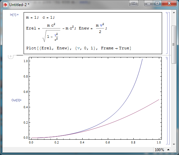Click the In[1]:= cell label
Screen dimensions: 179x155
pos(14,15)
